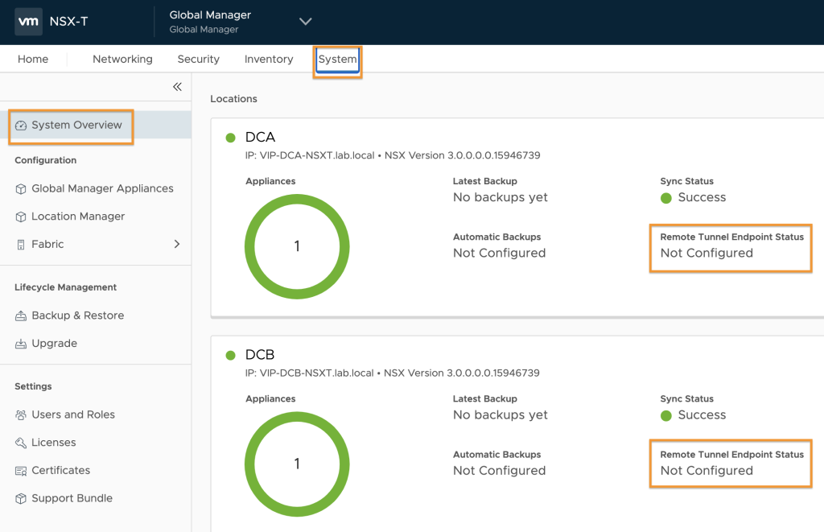This screenshot has height=532, width=824.
Task: Click the Certificates icon
Action: point(20,471)
